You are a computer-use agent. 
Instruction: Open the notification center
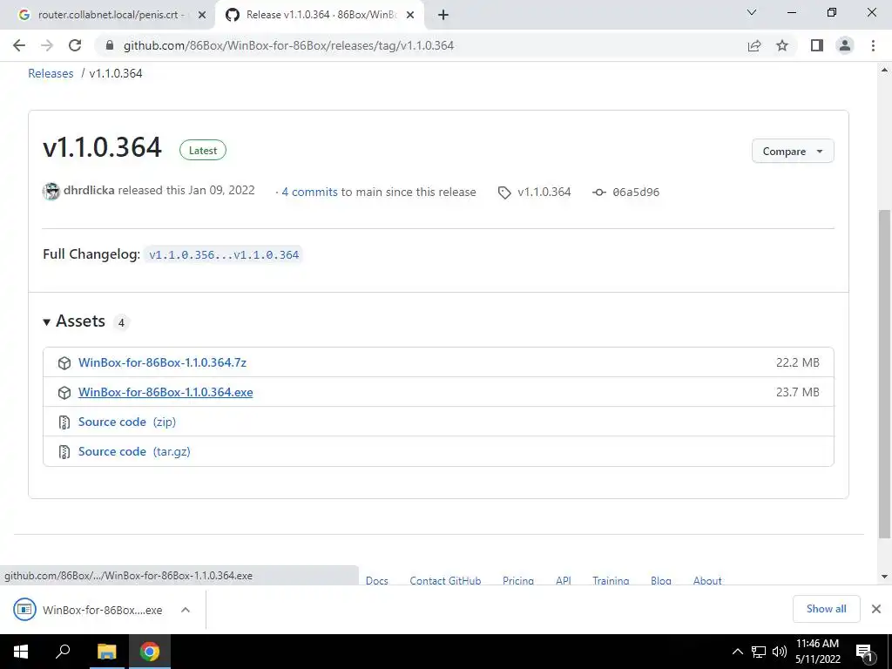pyautogui.click(x=864, y=652)
